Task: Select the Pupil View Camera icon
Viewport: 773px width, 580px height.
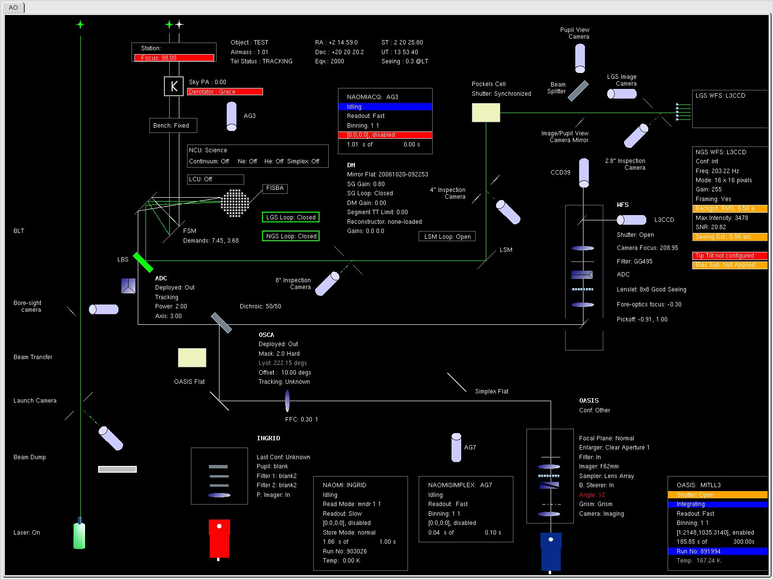Action: (x=580, y=58)
